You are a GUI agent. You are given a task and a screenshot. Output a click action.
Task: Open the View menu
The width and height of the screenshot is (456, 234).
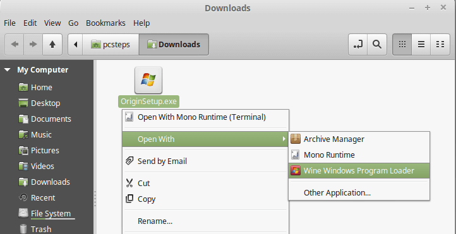pyautogui.click(x=52, y=23)
